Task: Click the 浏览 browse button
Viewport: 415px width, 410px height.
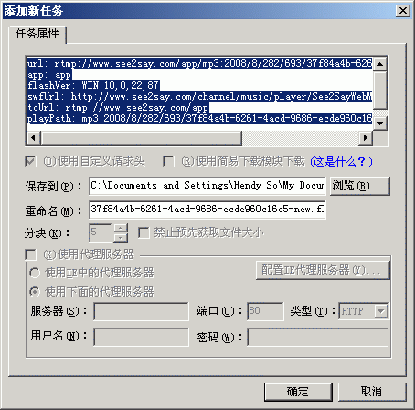Action: click(359, 186)
